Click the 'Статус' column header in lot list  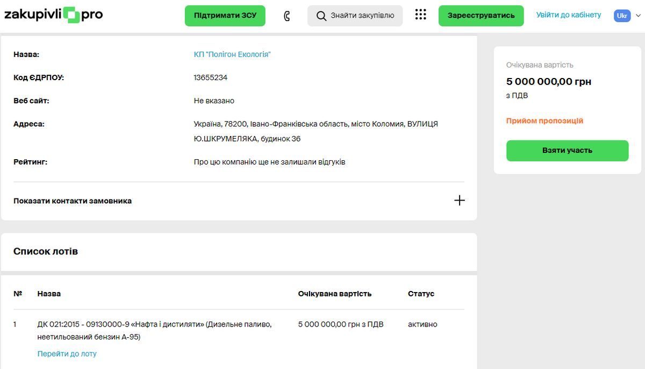point(421,294)
